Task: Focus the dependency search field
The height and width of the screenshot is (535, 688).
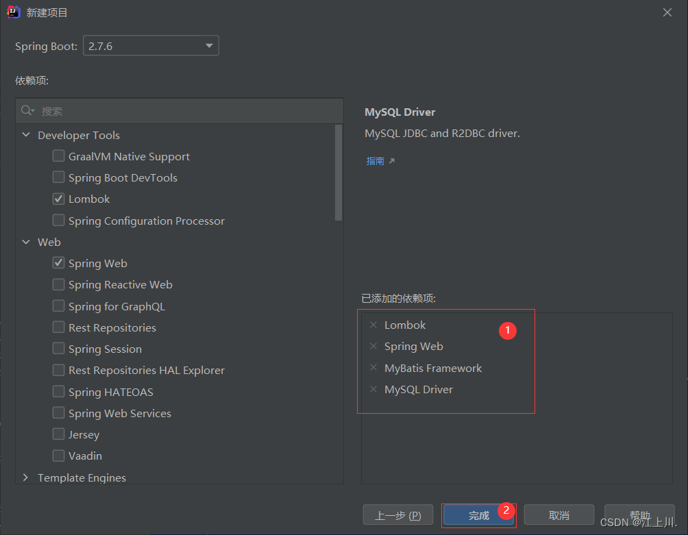Action: (x=180, y=111)
